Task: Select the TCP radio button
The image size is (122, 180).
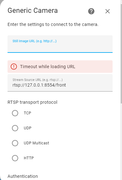Action: pos(15,113)
